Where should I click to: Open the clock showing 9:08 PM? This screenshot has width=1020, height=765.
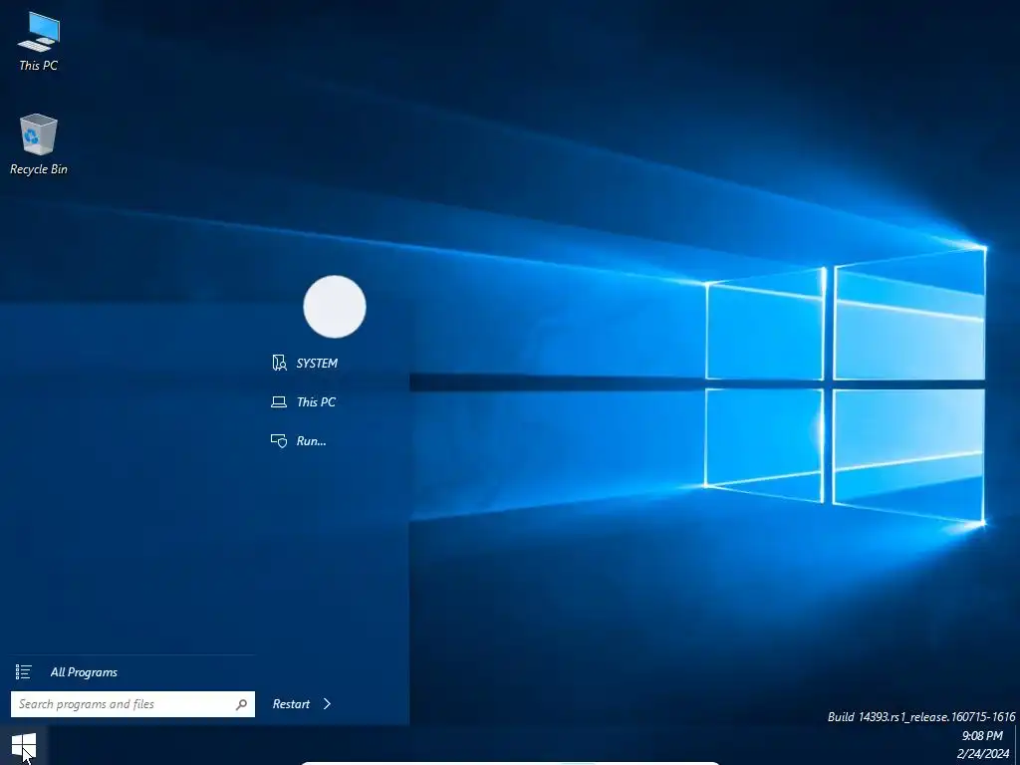982,736
